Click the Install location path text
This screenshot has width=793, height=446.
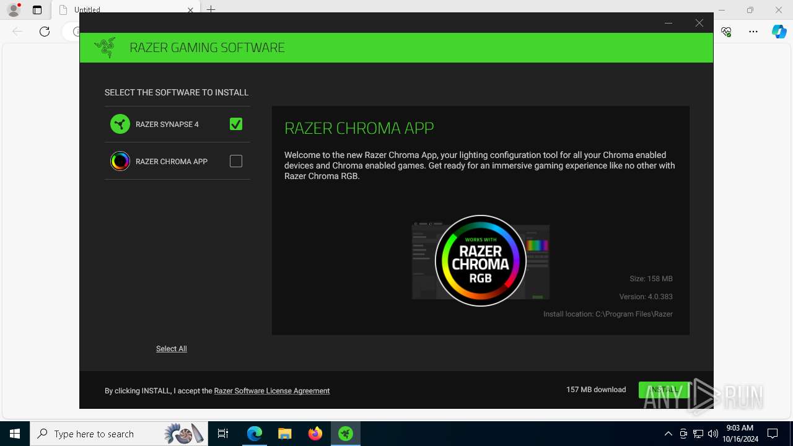point(608,314)
